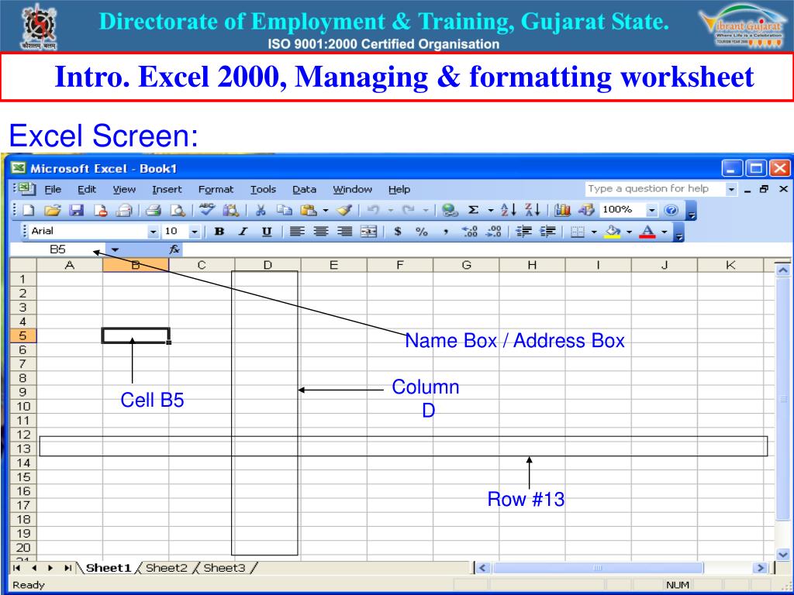Select the AutoSum tool

(474, 208)
